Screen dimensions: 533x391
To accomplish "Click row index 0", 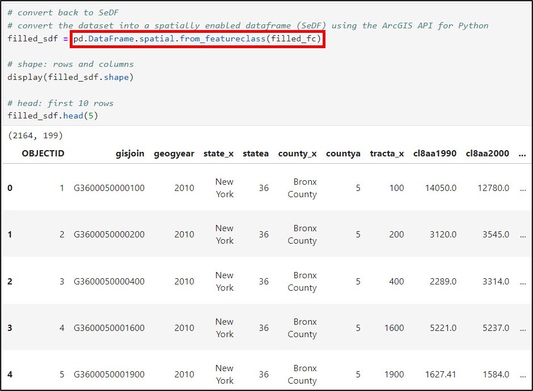I will (x=10, y=188).
